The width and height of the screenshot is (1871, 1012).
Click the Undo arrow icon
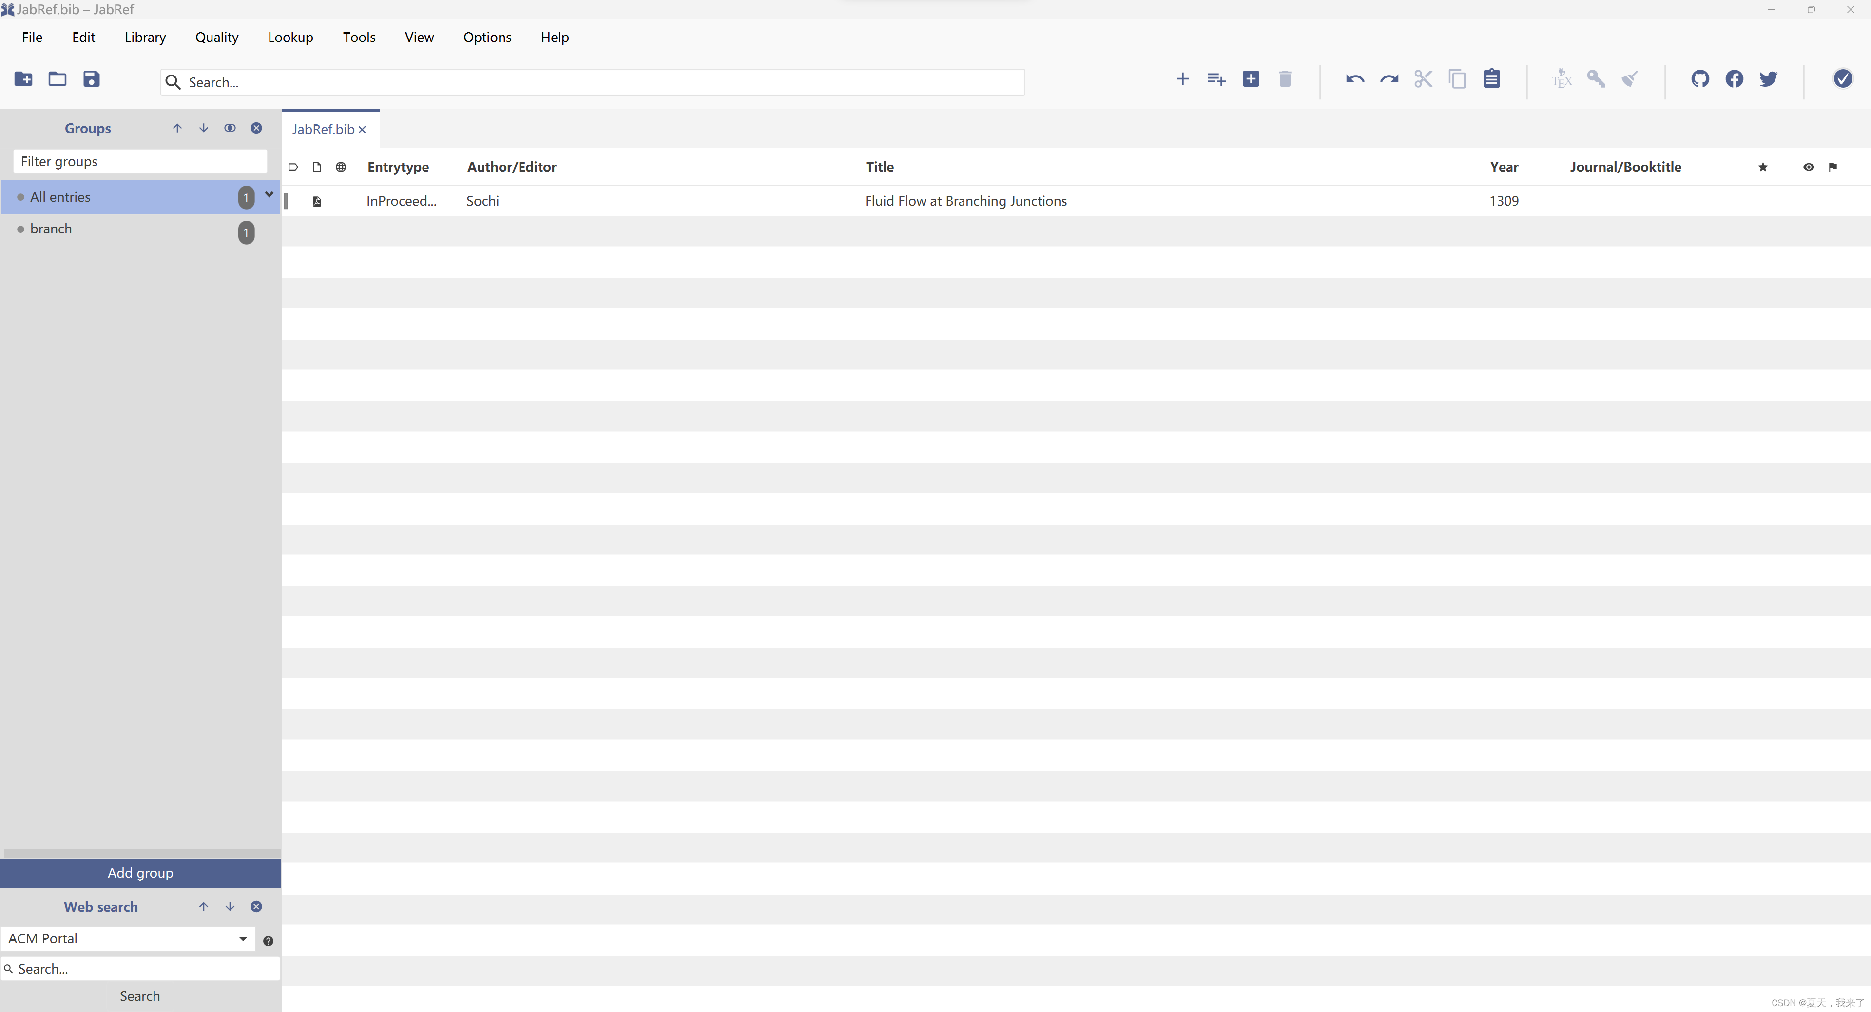click(1354, 79)
